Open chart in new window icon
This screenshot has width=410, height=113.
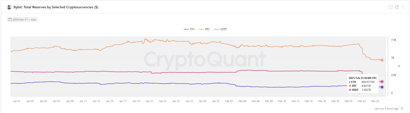coord(397,7)
